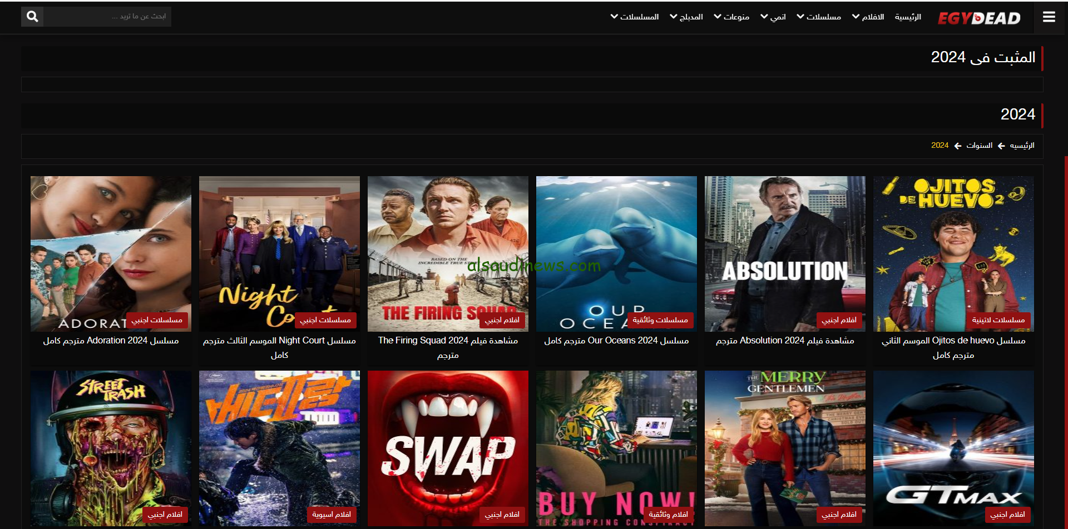Image resolution: width=1068 pixels, height=529 pixels.
Task: Click افلام اجنبي tag on Street Trash
Action: pos(165,515)
